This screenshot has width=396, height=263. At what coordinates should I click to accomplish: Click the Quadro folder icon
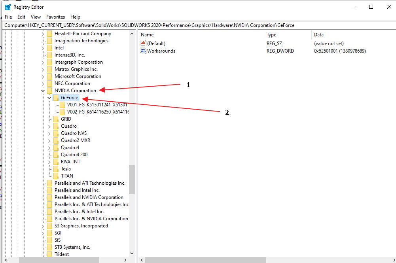55,126
